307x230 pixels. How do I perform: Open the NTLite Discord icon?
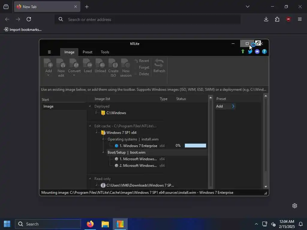[257, 52]
